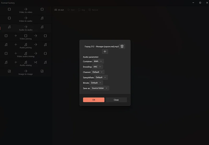Choose Image to image conversion
Image resolution: width=209 pixels, height=145 pixels.
(x=26, y=72)
